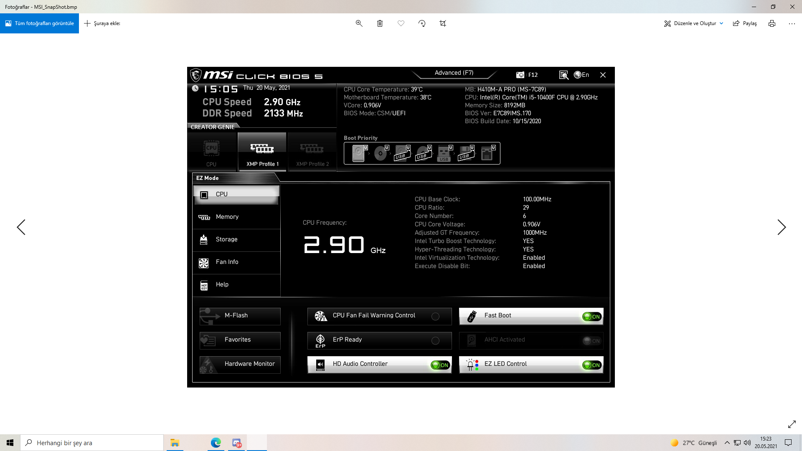Click the taskbar search box
Image resolution: width=802 pixels, height=451 pixels.
(x=92, y=443)
